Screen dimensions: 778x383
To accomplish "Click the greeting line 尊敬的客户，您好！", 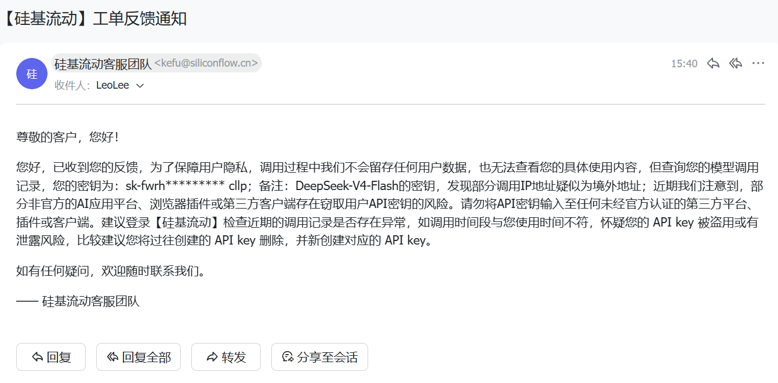I will [68, 137].
